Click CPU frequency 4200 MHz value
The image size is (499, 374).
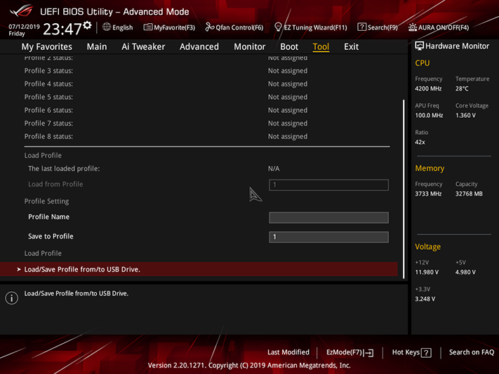point(428,88)
